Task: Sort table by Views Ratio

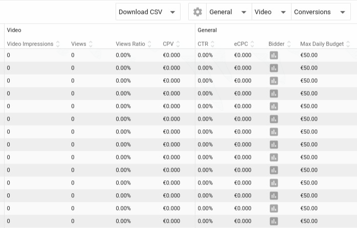Action: click(x=149, y=44)
